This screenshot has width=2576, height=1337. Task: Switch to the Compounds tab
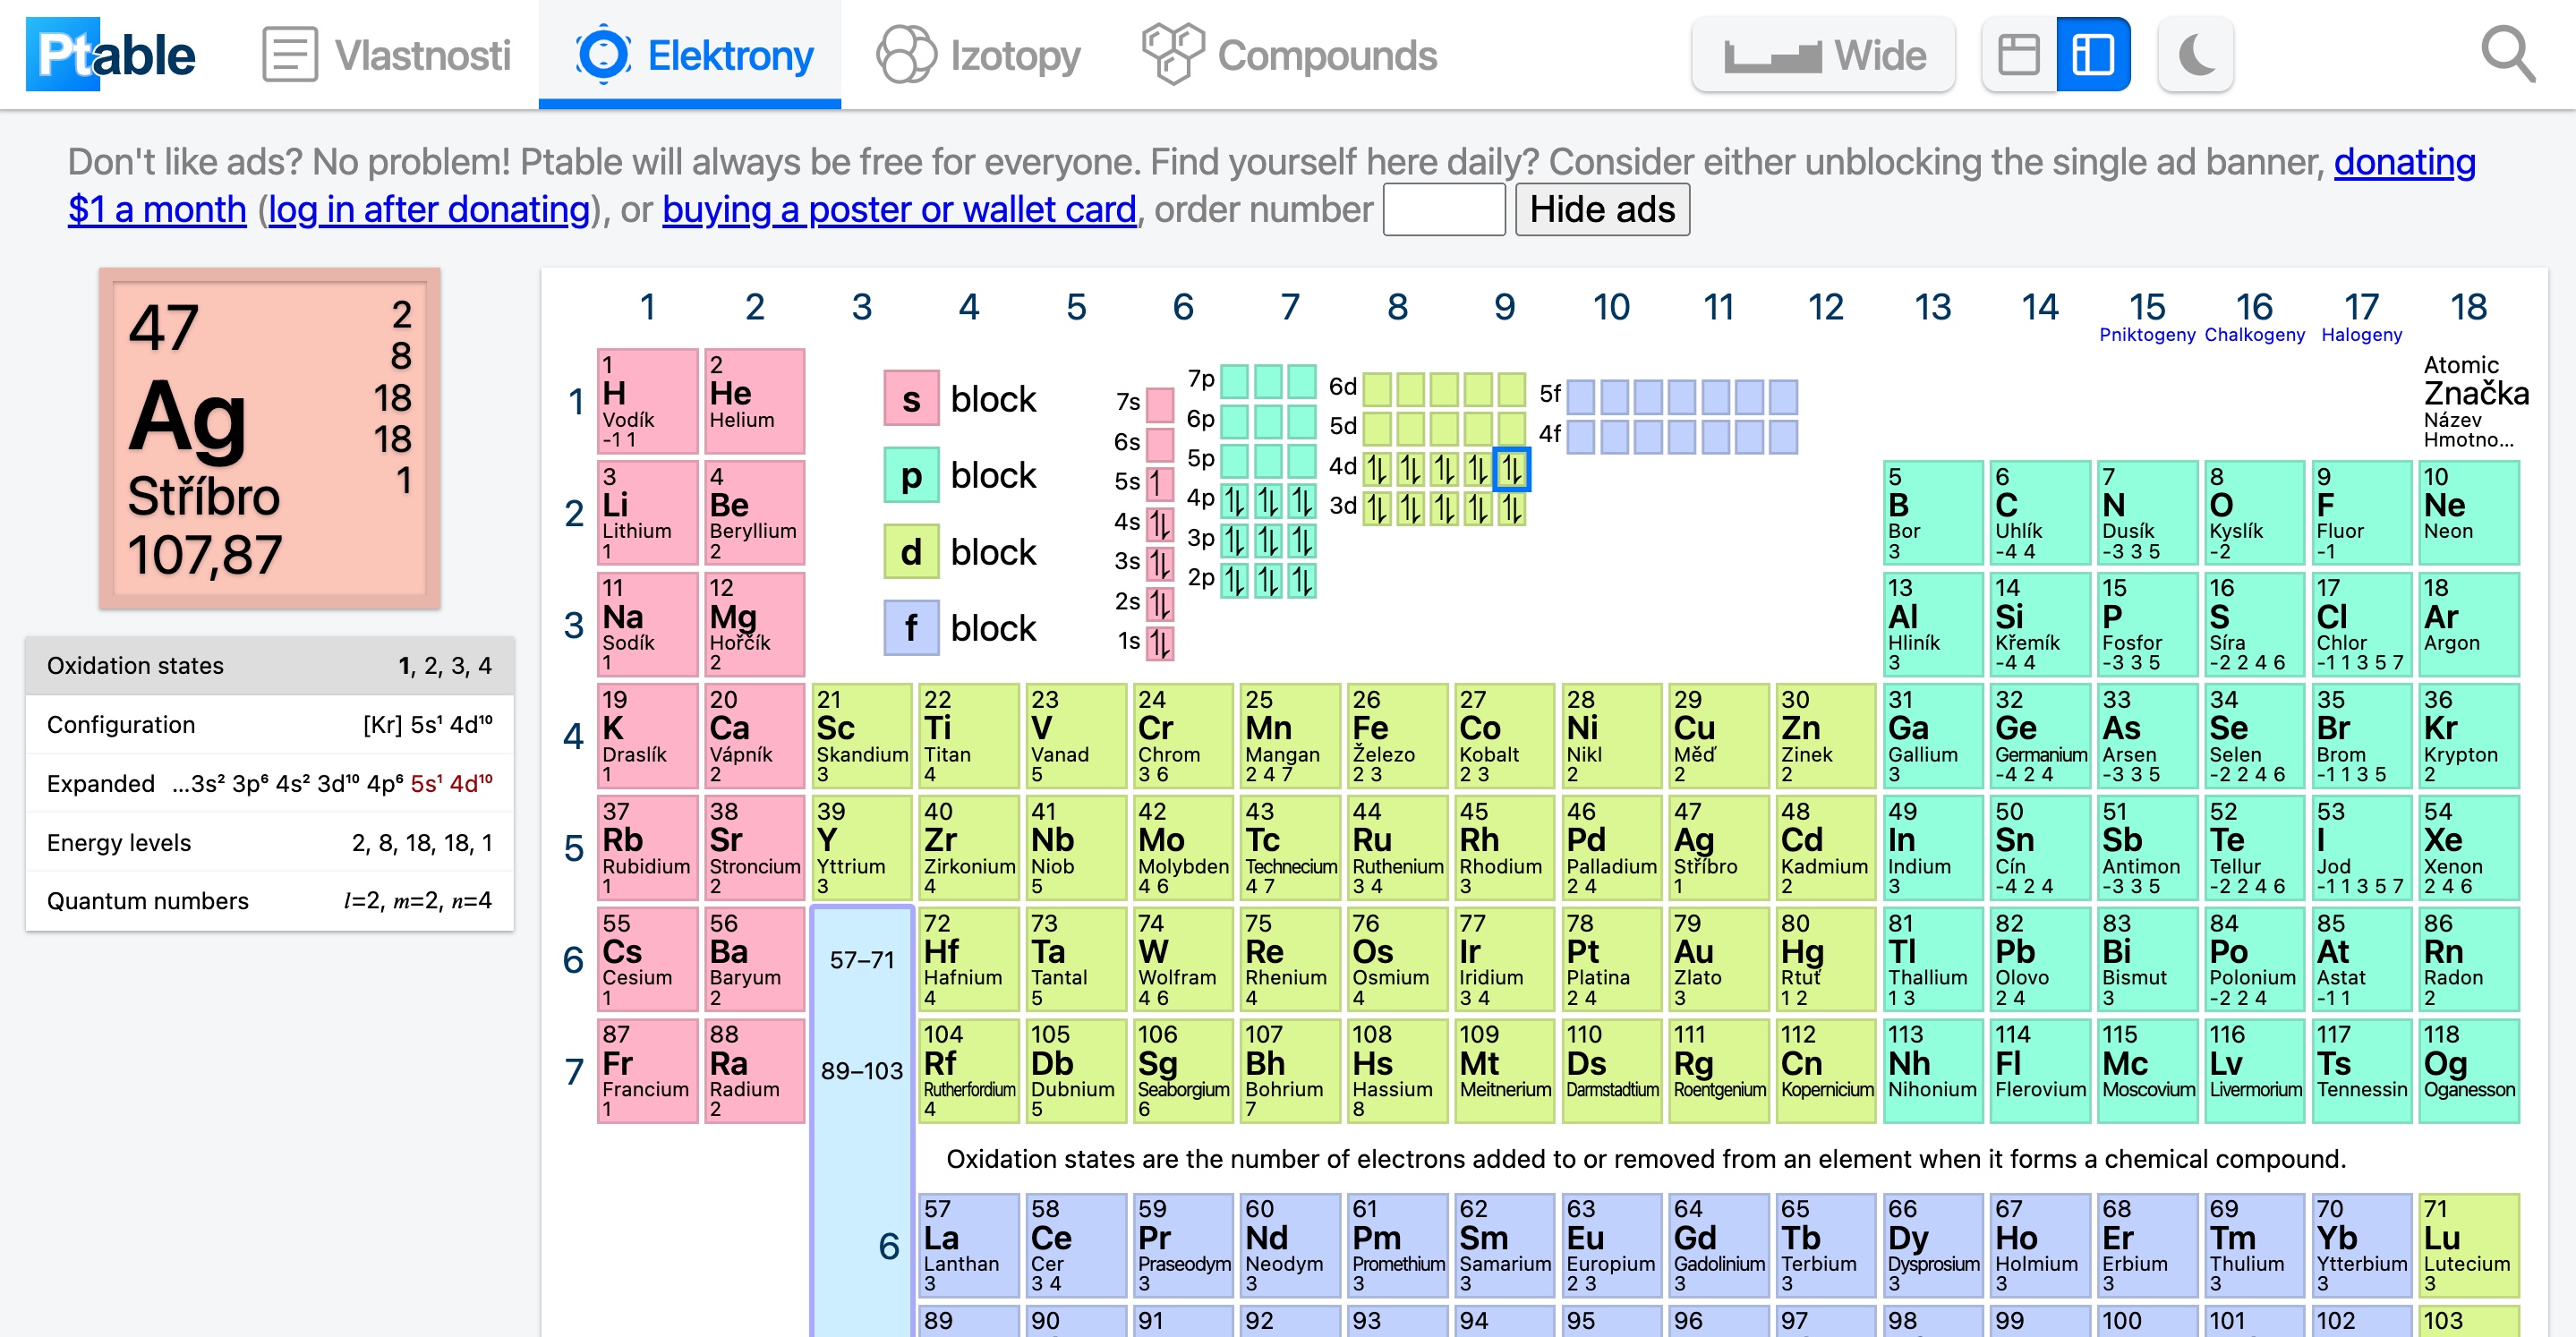click(x=1289, y=55)
